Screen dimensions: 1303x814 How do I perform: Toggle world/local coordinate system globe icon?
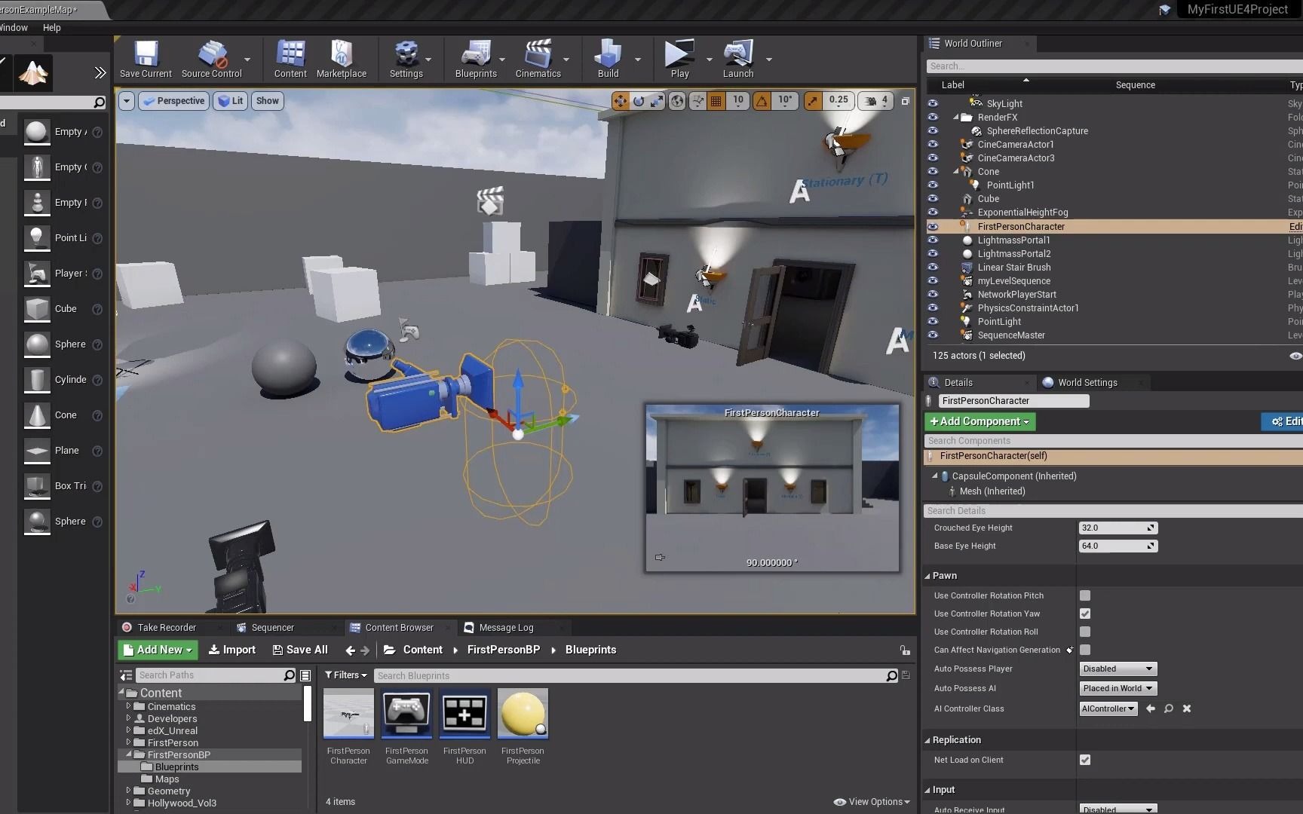[677, 101]
